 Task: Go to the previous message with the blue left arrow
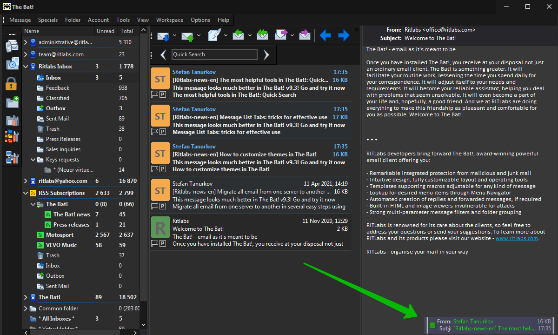click(x=325, y=35)
